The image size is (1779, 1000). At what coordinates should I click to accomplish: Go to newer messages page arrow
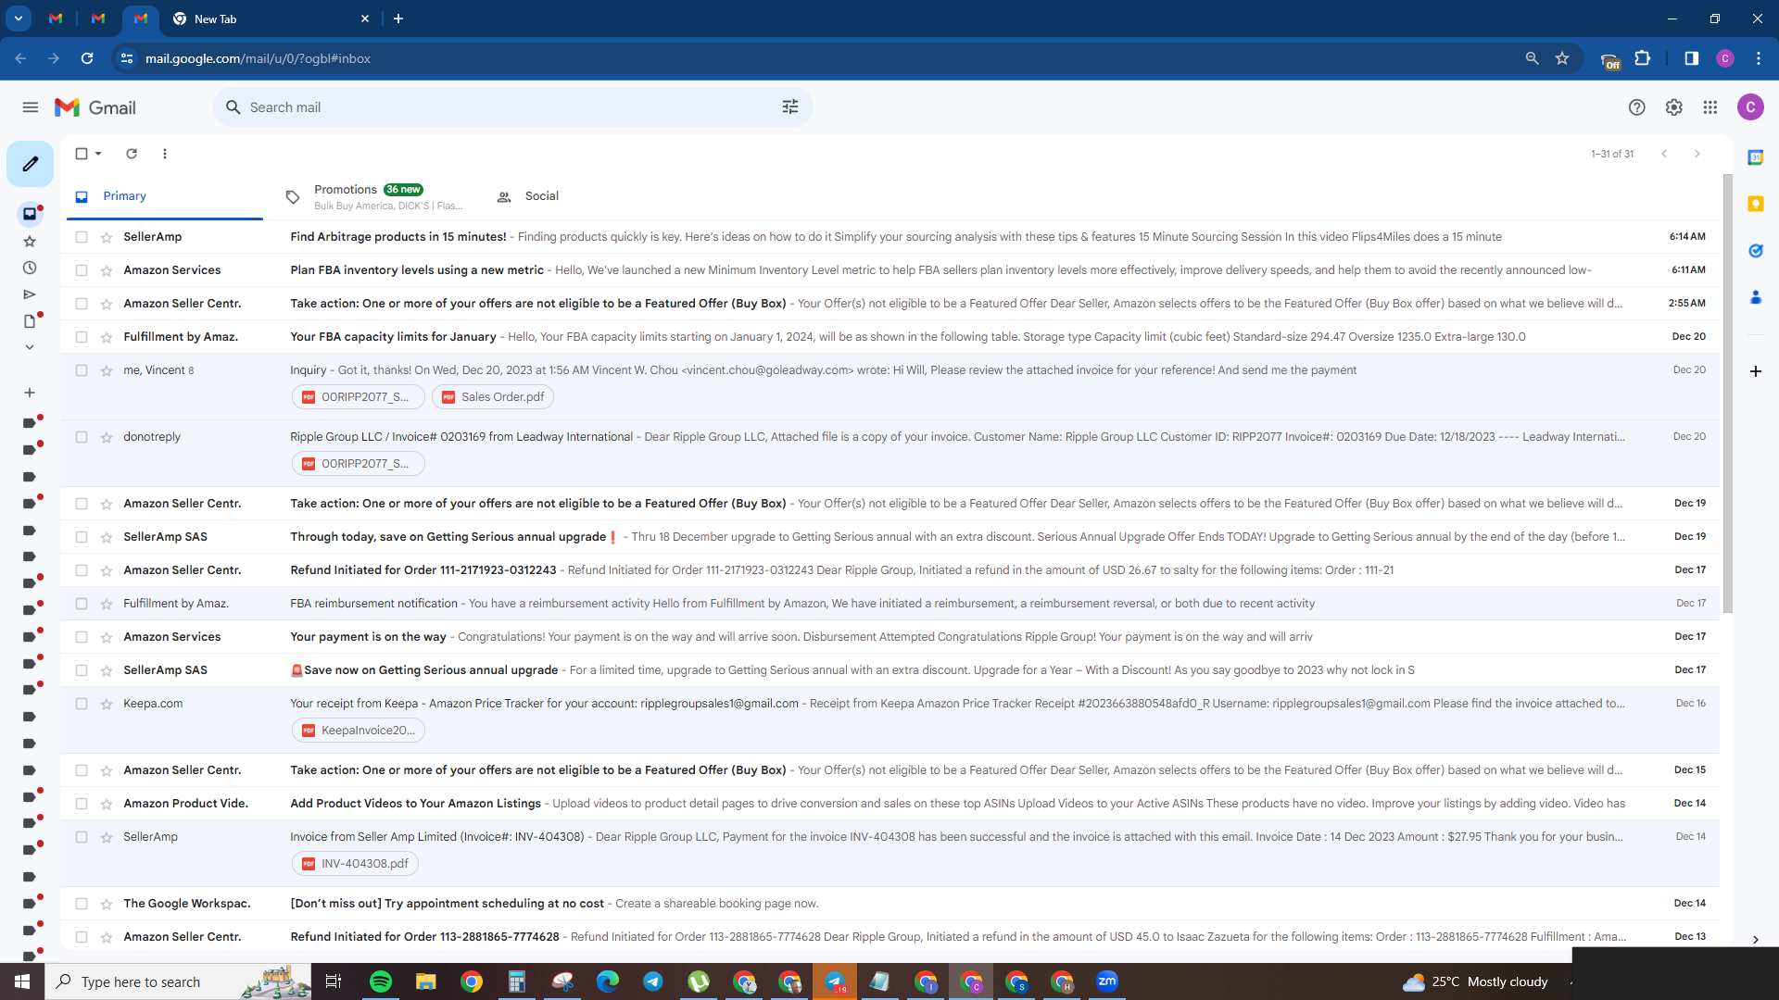[x=1664, y=154]
